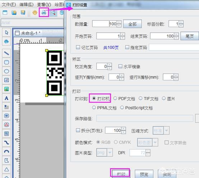Expand the 图片类型 png dropdown
199x178 pixels.
pos(105,153)
